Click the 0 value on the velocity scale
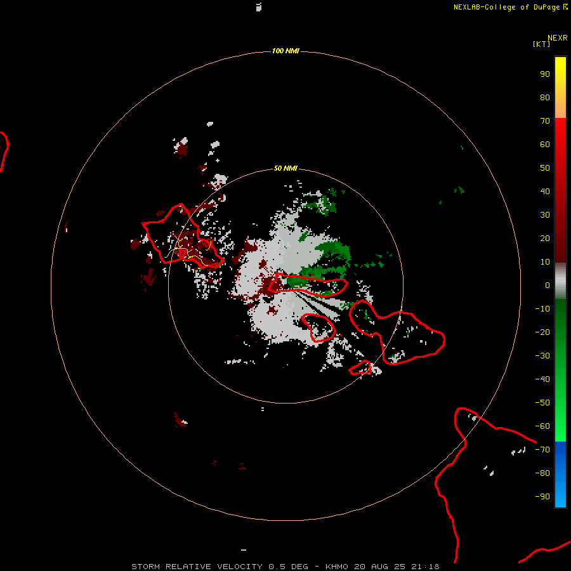The width and height of the screenshot is (571, 571). click(x=548, y=285)
